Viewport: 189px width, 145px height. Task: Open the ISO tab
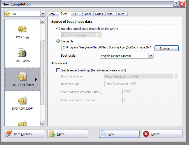click(76, 14)
